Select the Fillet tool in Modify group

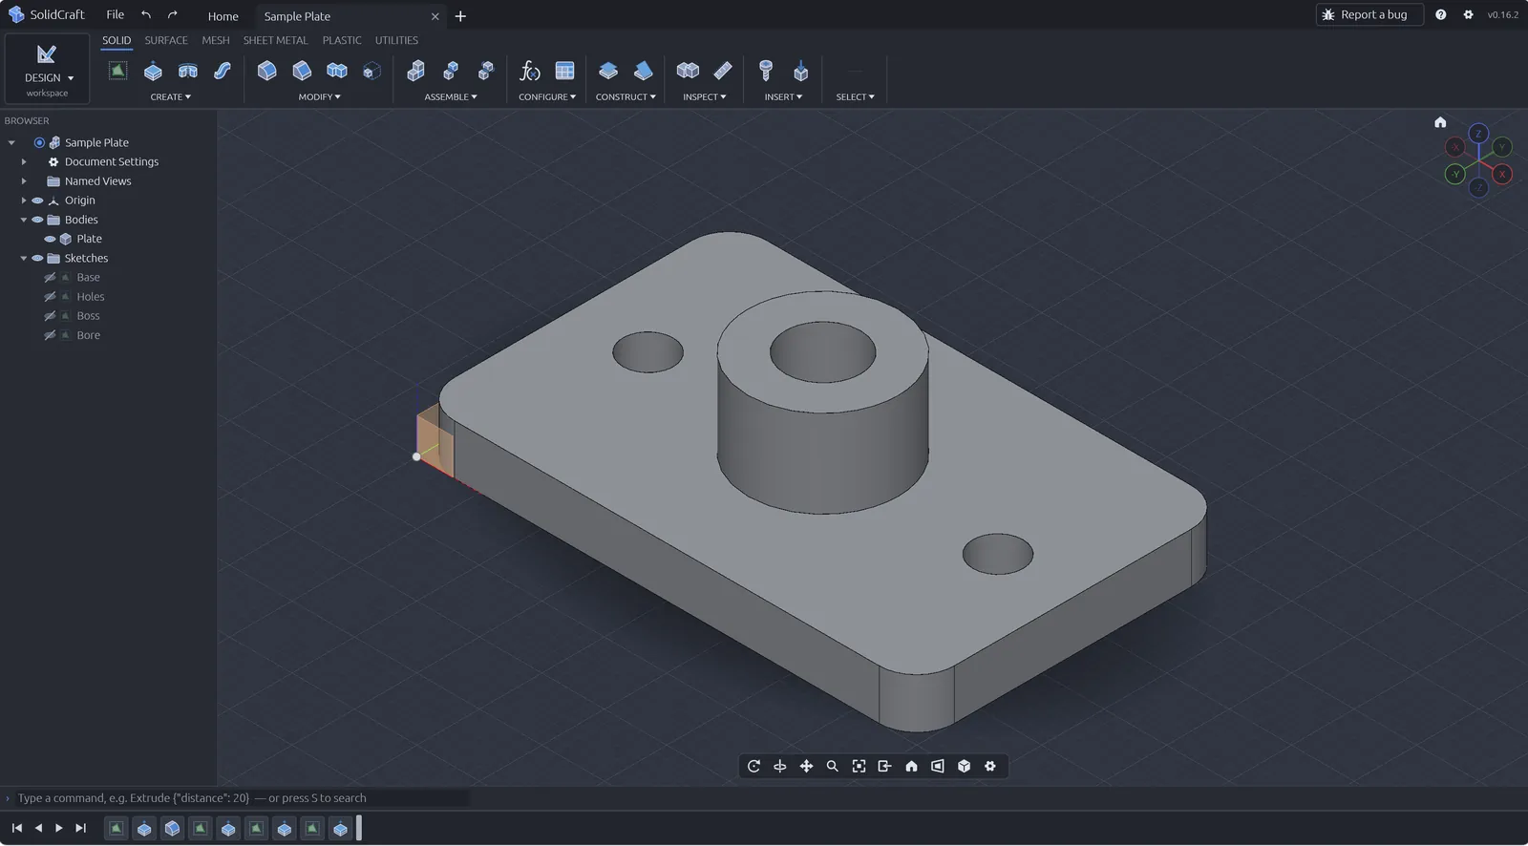pos(267,71)
